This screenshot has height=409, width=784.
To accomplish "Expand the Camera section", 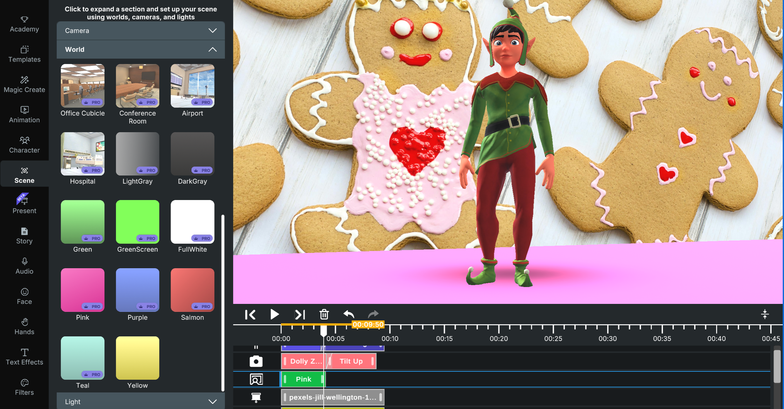I will pyautogui.click(x=140, y=31).
